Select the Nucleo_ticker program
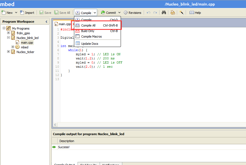The height and width of the screenshot is (165, 246). coord(25,52)
